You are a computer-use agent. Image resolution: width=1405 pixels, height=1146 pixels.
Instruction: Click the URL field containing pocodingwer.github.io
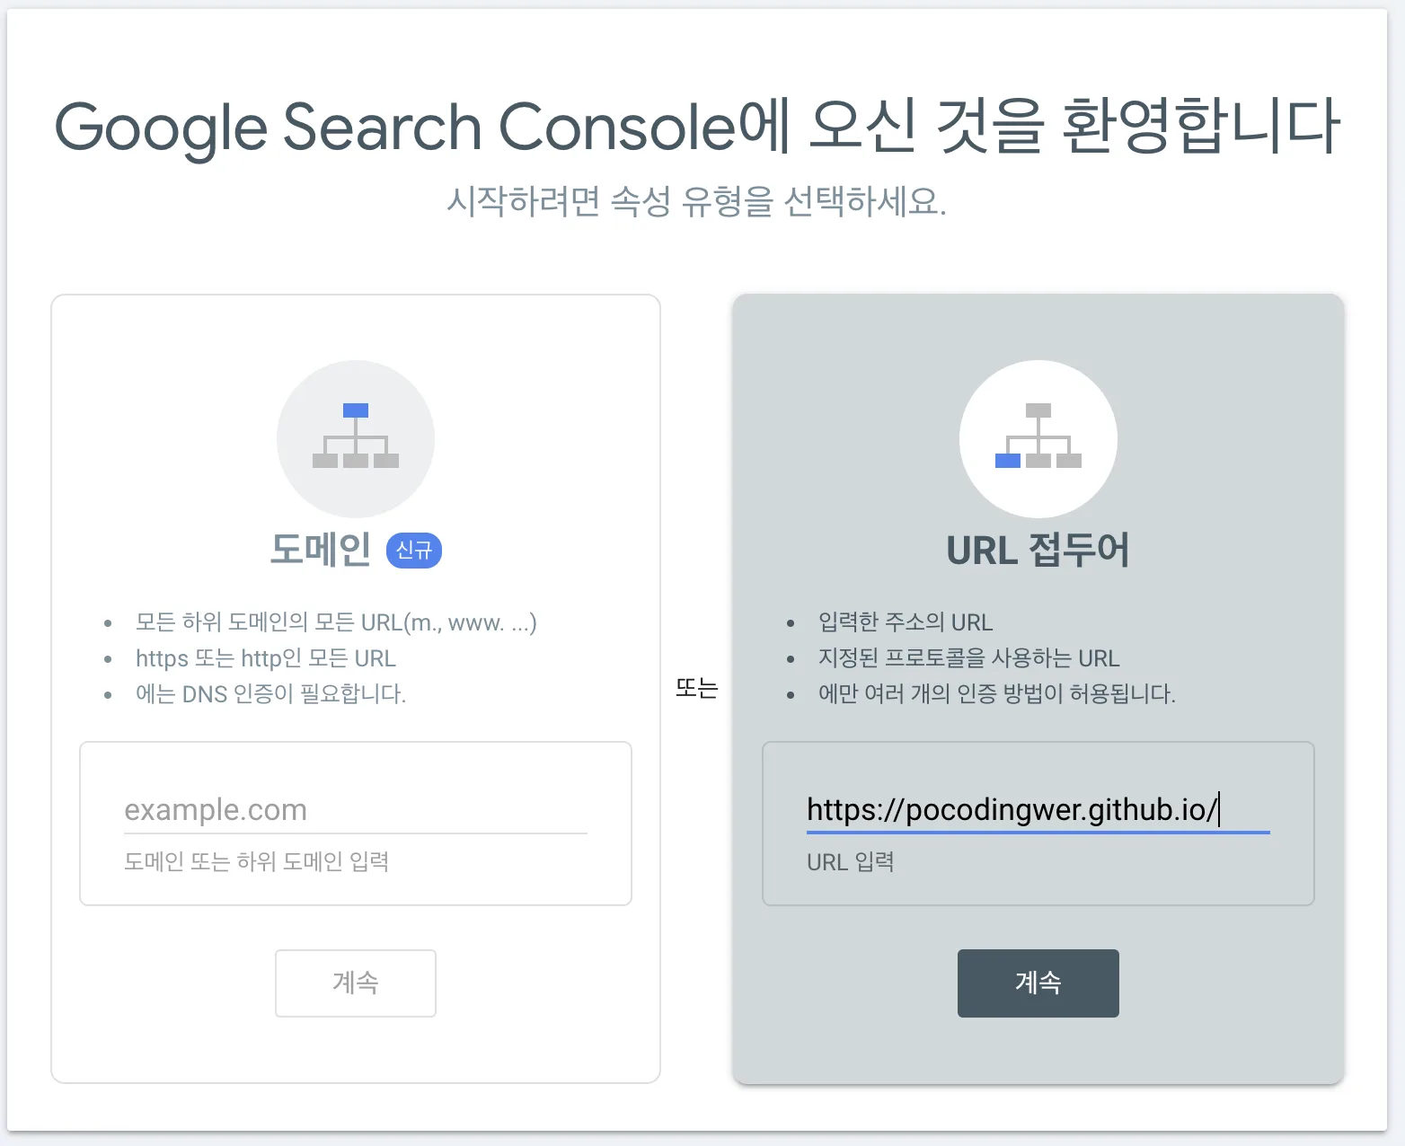point(1038,810)
